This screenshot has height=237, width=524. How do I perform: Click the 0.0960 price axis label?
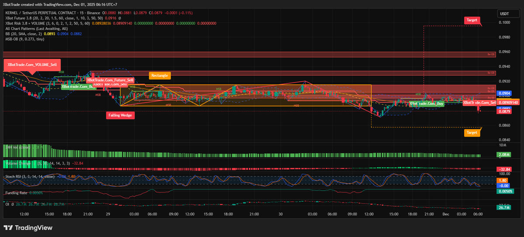pos(504,52)
